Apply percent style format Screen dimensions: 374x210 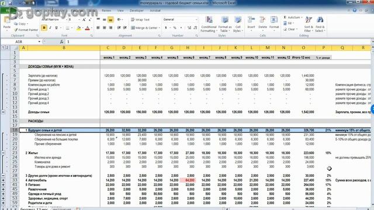pyautogui.click(x=175, y=28)
